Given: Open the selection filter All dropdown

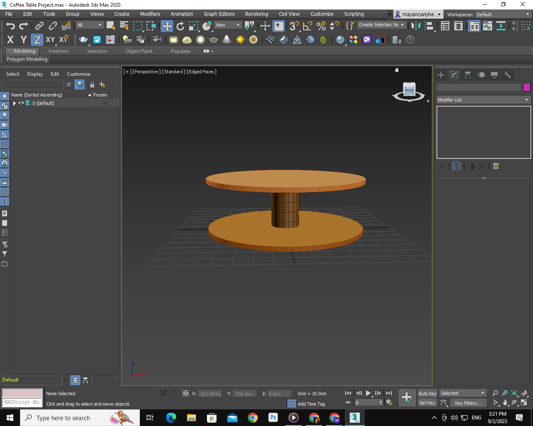Looking at the screenshot, I should (90, 25).
